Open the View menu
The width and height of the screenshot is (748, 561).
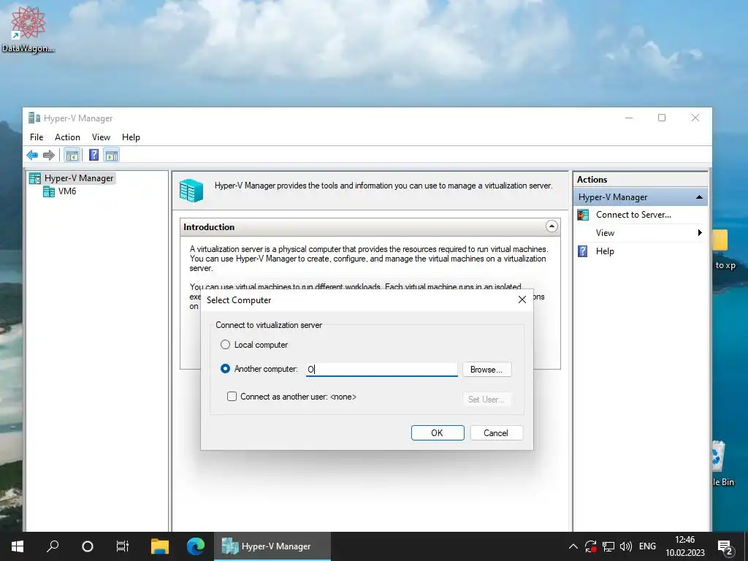coord(101,137)
